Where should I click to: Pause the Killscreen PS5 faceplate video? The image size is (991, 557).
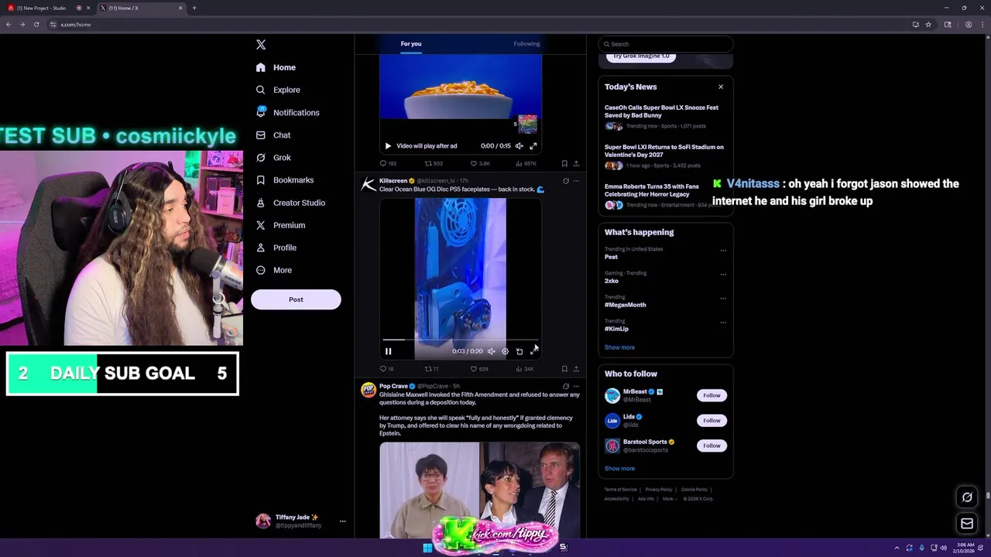(x=388, y=351)
